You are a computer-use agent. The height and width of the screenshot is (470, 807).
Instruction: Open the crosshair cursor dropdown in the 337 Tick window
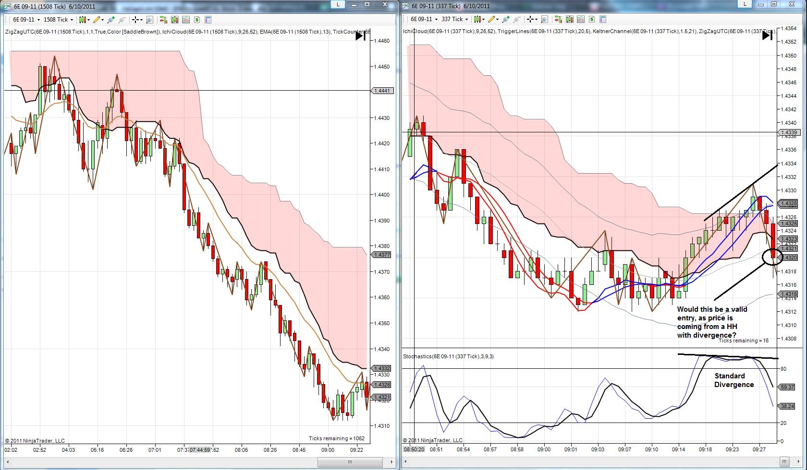(x=532, y=19)
